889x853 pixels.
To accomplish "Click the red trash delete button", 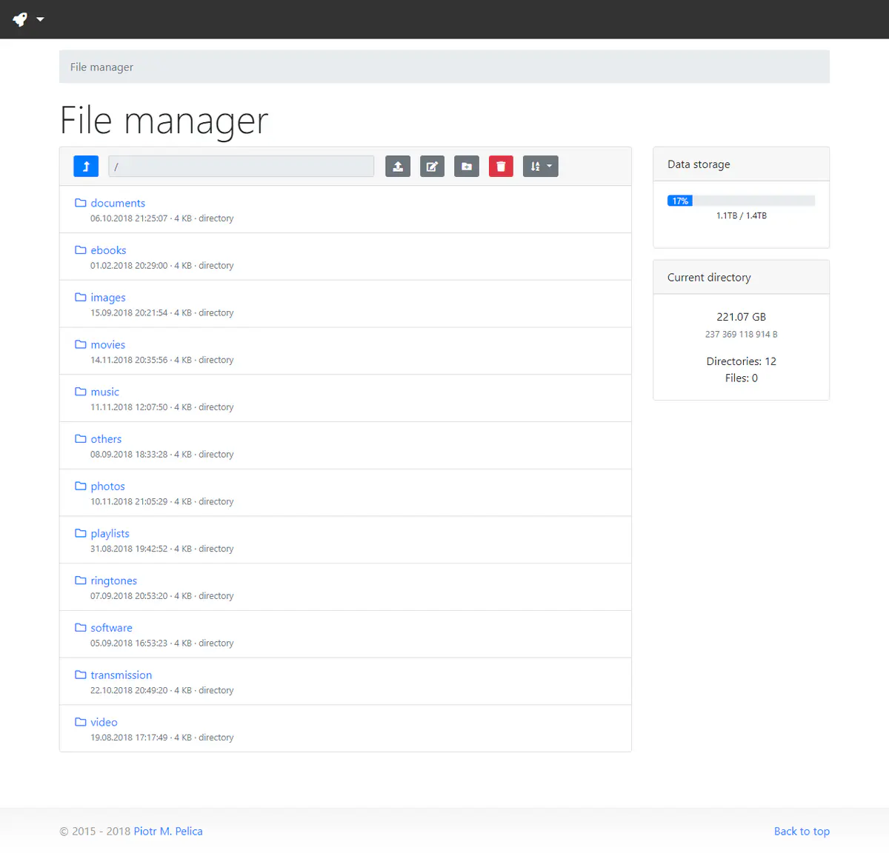I will [501, 167].
